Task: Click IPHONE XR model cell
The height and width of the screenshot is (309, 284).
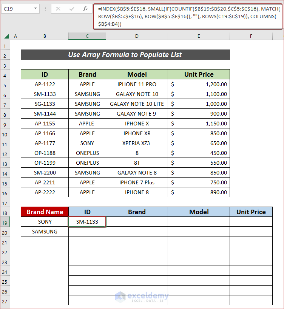Action: tap(137, 133)
